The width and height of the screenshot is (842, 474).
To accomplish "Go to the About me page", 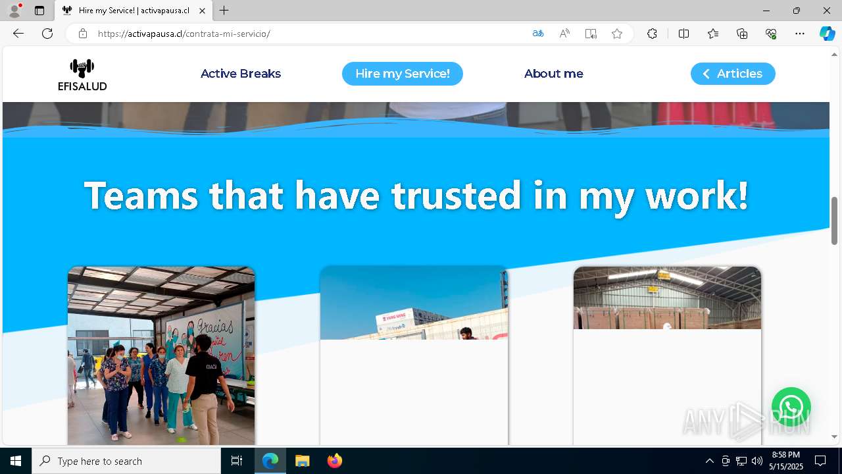I will pyautogui.click(x=554, y=74).
